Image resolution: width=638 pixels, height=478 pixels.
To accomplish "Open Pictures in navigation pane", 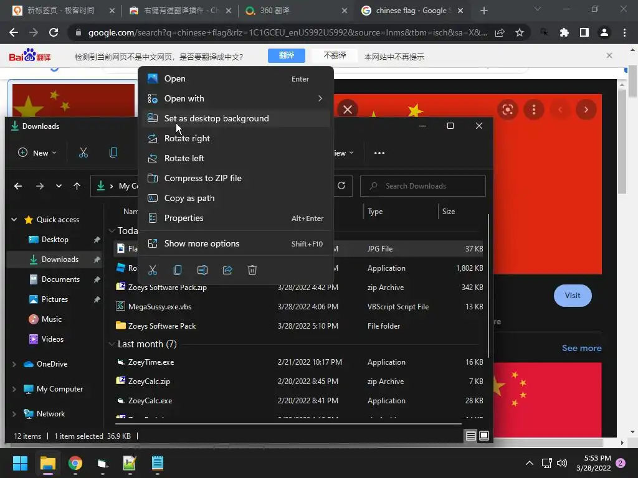I will (49, 299).
